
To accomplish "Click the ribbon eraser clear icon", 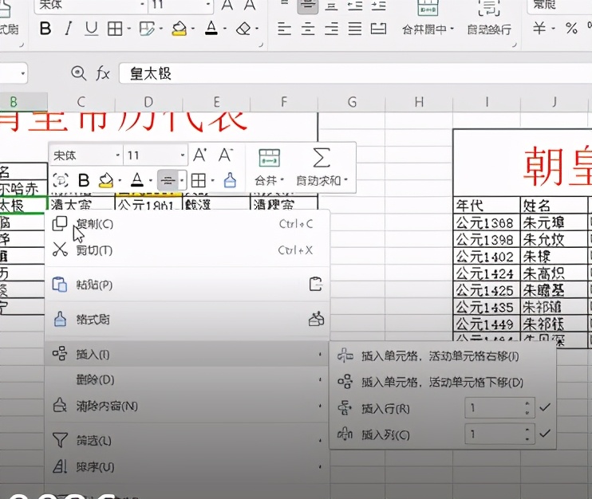I will tap(243, 29).
